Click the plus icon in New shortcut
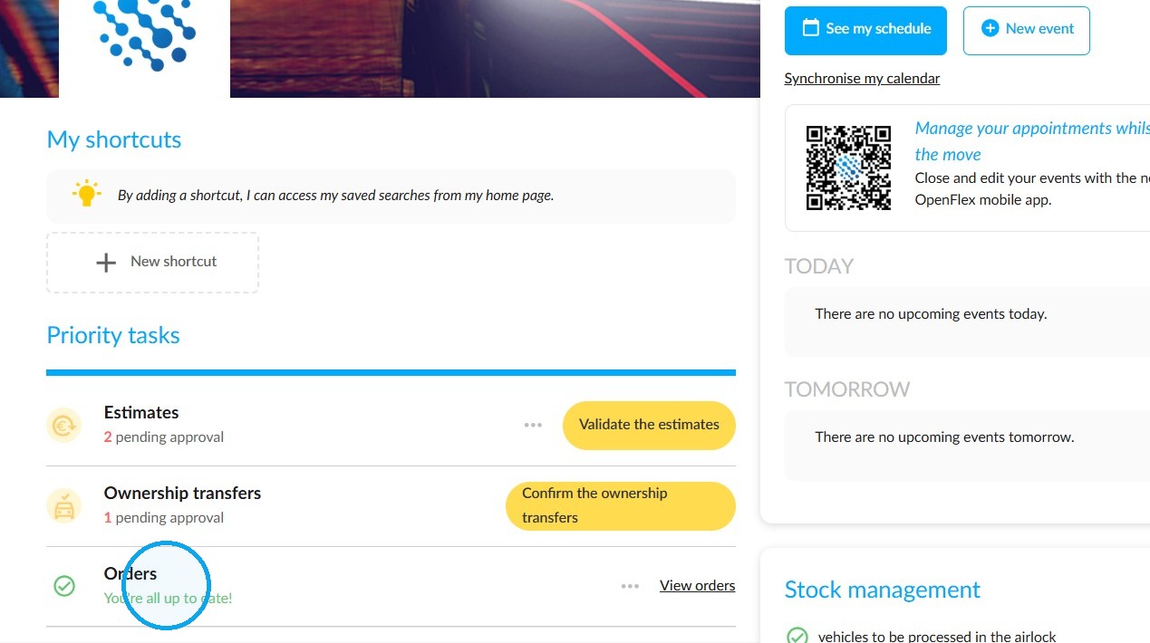Screen dimensions: 1150x643 pyautogui.click(x=106, y=263)
